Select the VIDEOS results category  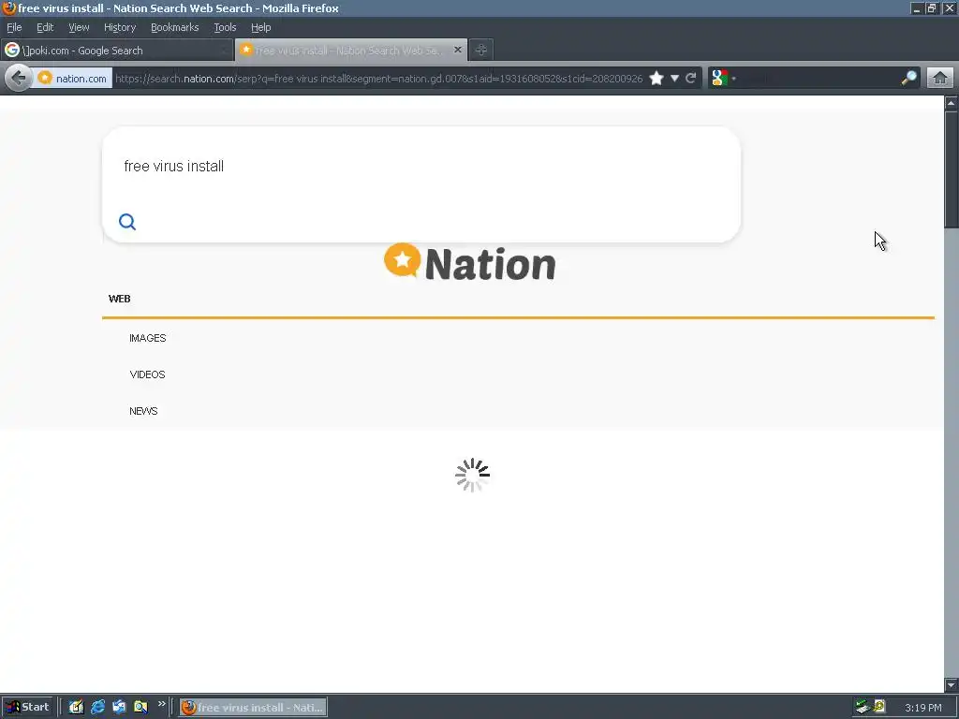pos(147,374)
